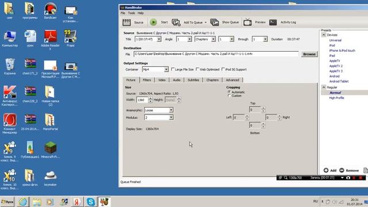Select Custom cropping radio button
This screenshot has width=368, height=207.
click(229, 96)
